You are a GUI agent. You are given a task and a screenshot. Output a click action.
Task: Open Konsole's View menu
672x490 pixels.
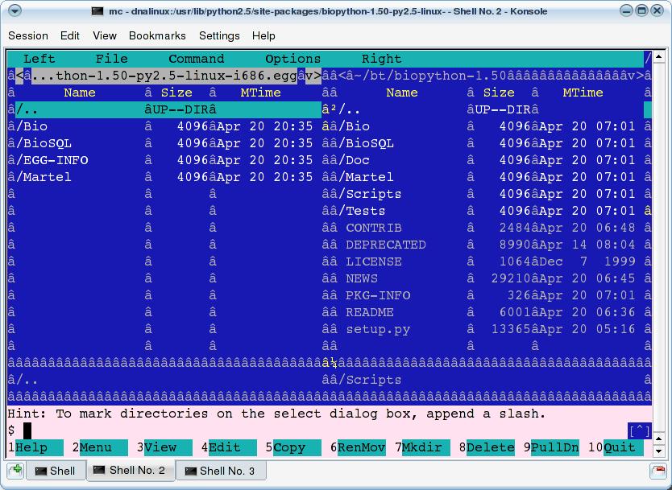coord(105,35)
